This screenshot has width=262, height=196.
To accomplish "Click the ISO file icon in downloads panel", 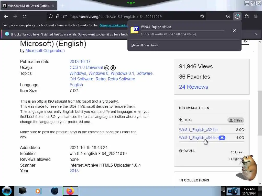I will [x=135, y=30].
